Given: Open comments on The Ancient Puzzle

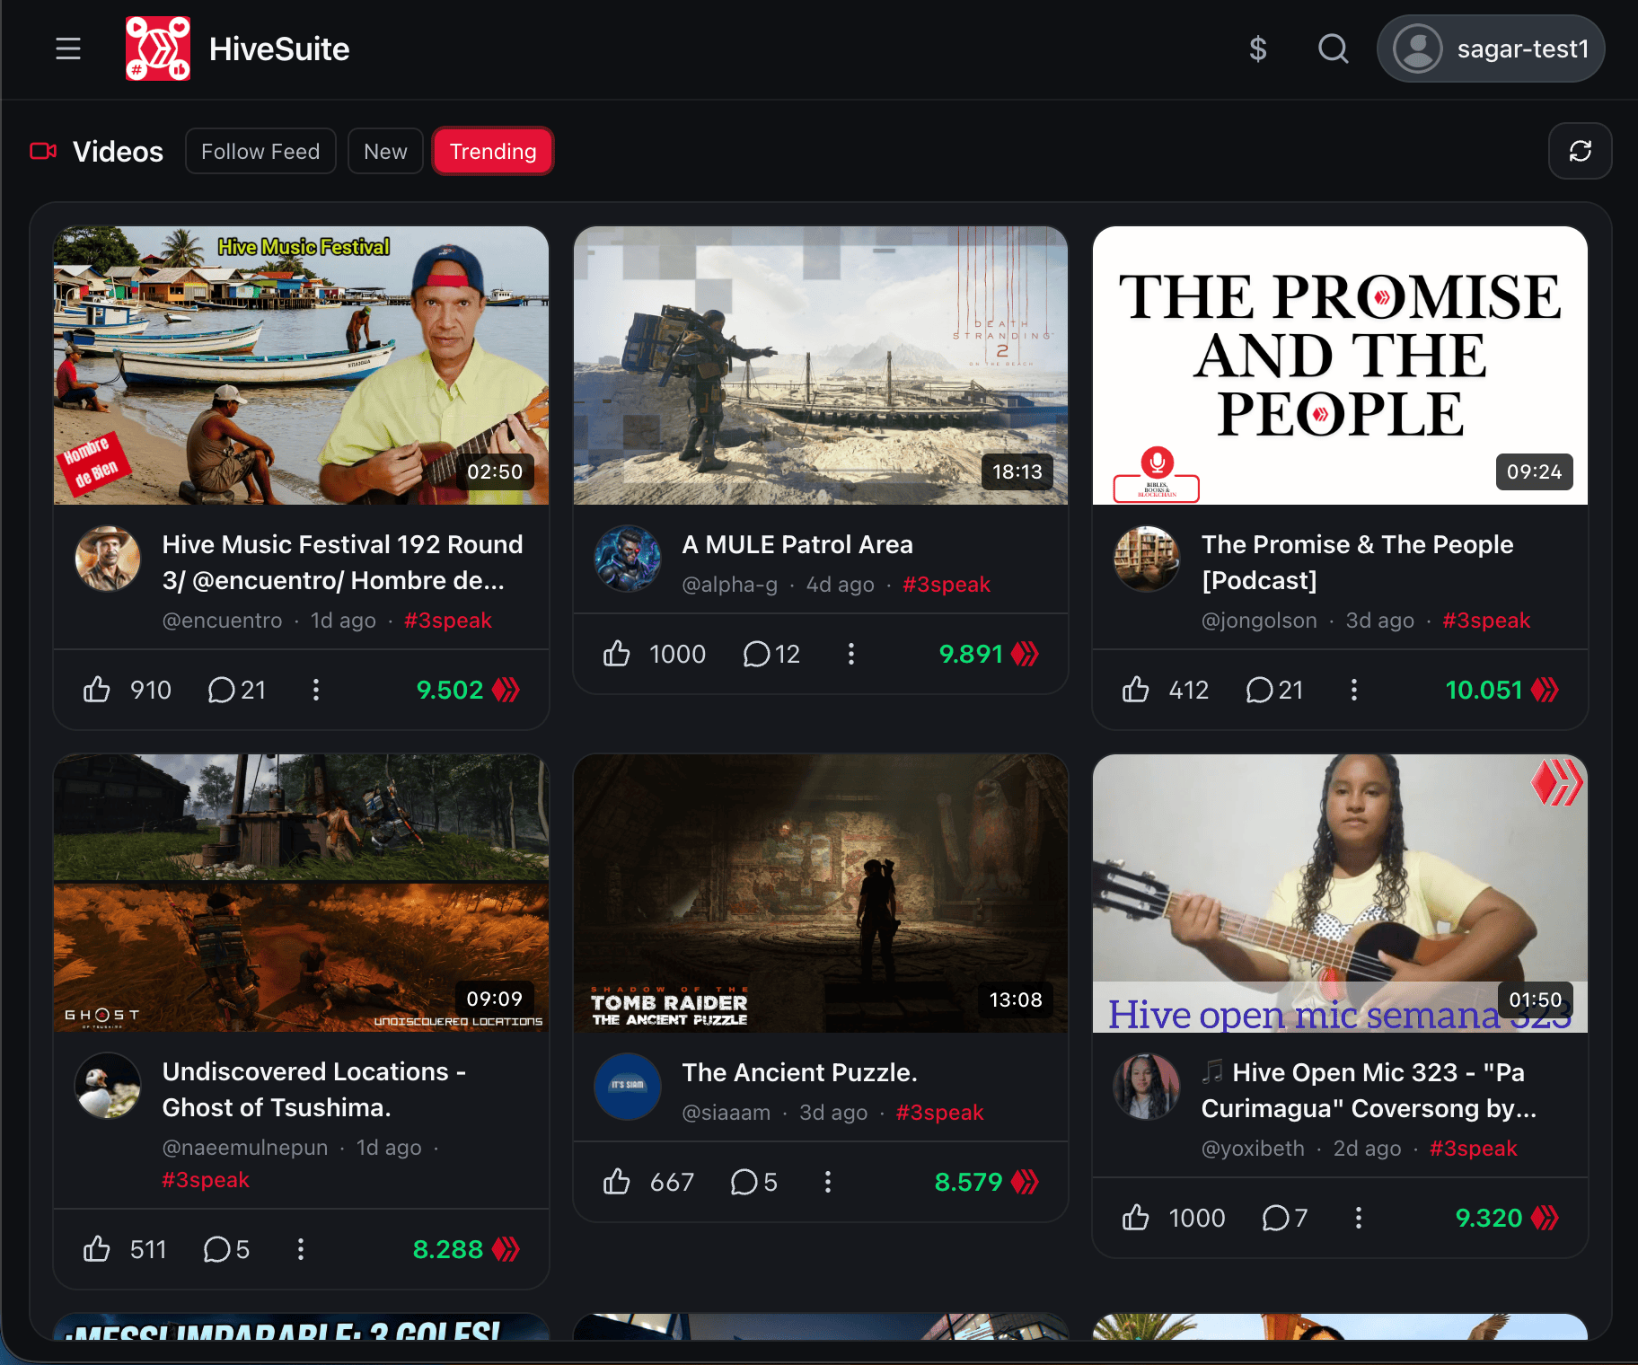Looking at the screenshot, I should click(754, 1182).
